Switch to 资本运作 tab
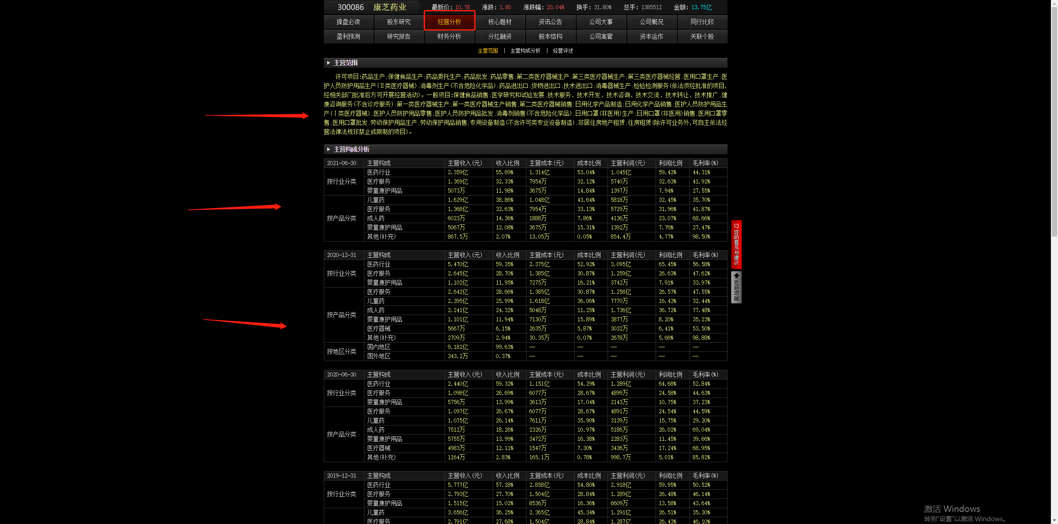Screen dimensions: 1058x524 (x=651, y=36)
